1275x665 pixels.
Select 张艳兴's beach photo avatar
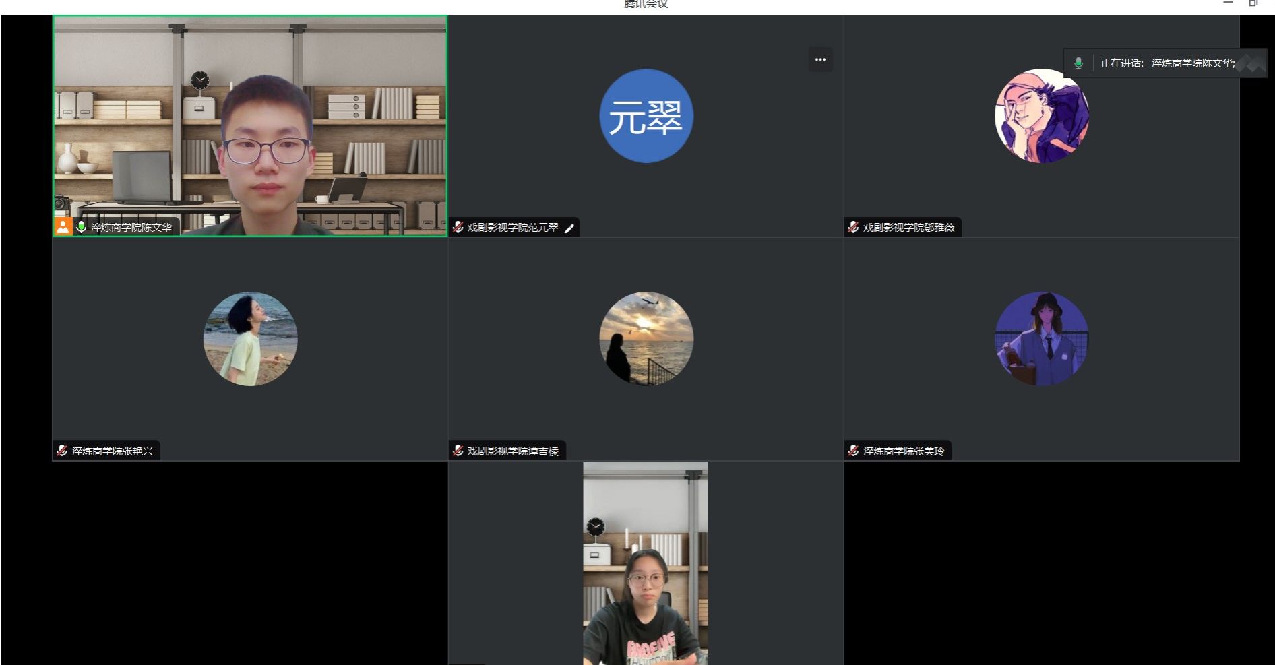click(x=250, y=339)
